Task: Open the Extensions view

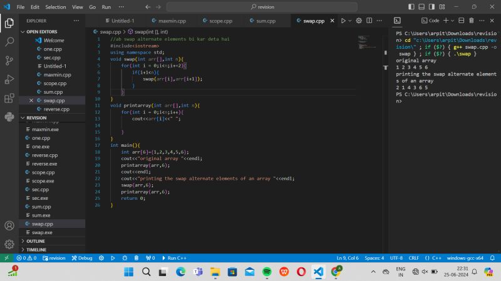Action: pyautogui.click(x=9, y=98)
